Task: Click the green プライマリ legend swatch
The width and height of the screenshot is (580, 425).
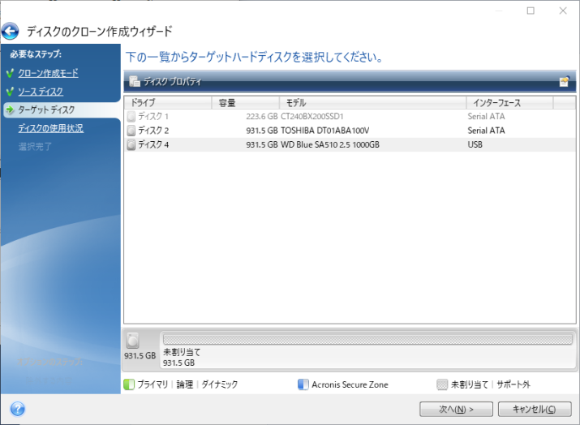Action: (129, 384)
